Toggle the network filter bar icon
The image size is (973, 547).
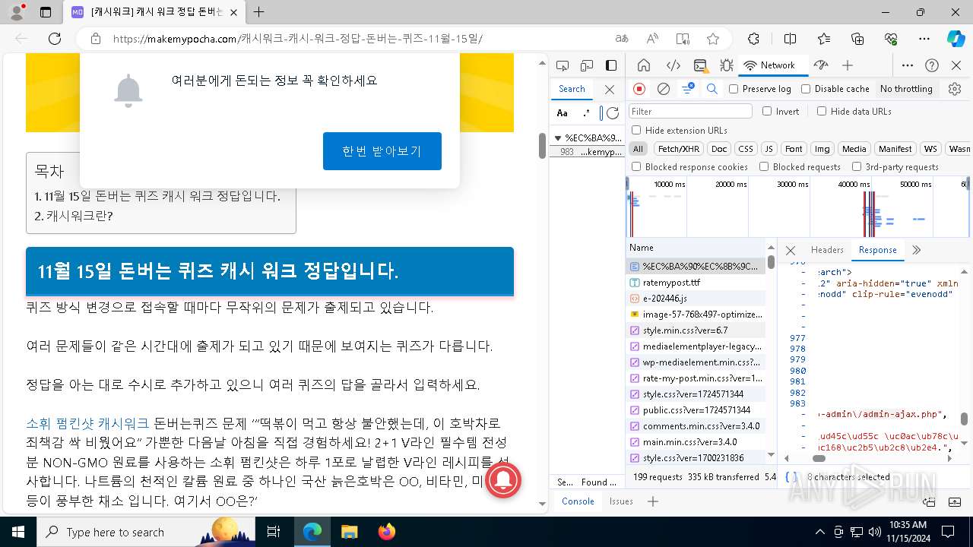click(687, 89)
